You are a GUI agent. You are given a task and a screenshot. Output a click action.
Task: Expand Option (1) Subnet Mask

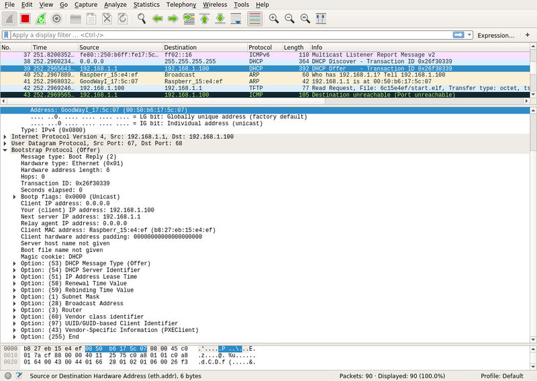pos(14,296)
